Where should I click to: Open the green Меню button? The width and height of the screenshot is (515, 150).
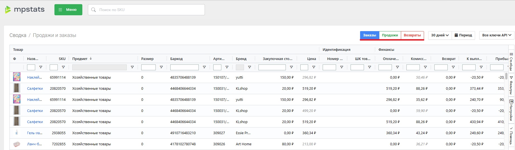click(x=68, y=10)
